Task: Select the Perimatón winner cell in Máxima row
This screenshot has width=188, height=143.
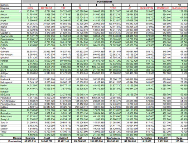Action: [x=146, y=138]
